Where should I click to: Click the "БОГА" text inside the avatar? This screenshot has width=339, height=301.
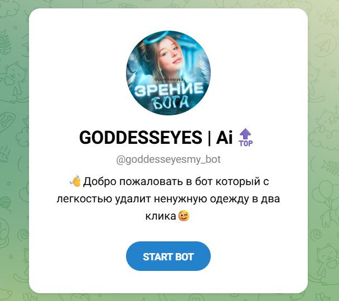point(171,102)
